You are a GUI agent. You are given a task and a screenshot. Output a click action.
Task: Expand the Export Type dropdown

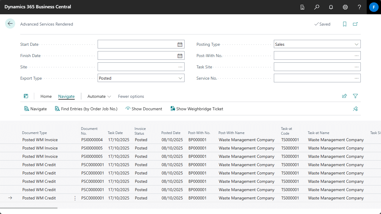180,78
